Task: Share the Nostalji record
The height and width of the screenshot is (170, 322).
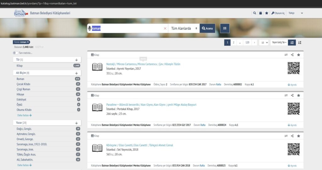Action: click(x=292, y=55)
